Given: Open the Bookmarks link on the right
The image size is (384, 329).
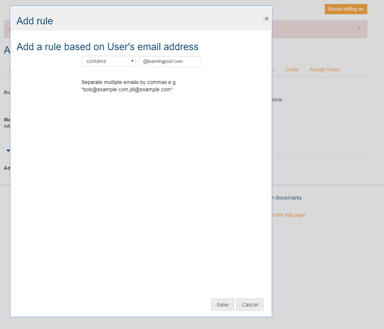Looking at the screenshot, I should 288,198.
